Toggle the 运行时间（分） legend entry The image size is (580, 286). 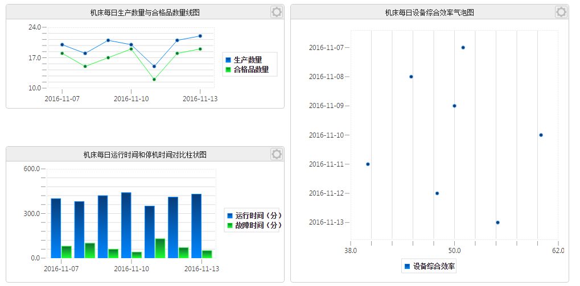[254, 215]
